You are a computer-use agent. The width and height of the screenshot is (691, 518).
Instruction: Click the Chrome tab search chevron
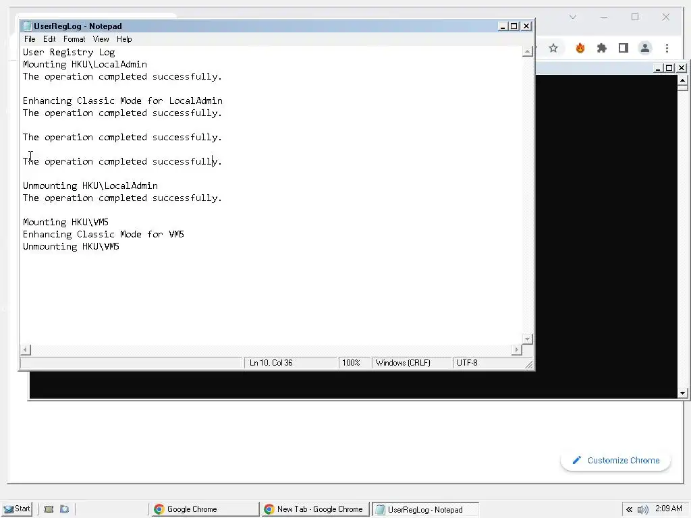click(x=572, y=17)
